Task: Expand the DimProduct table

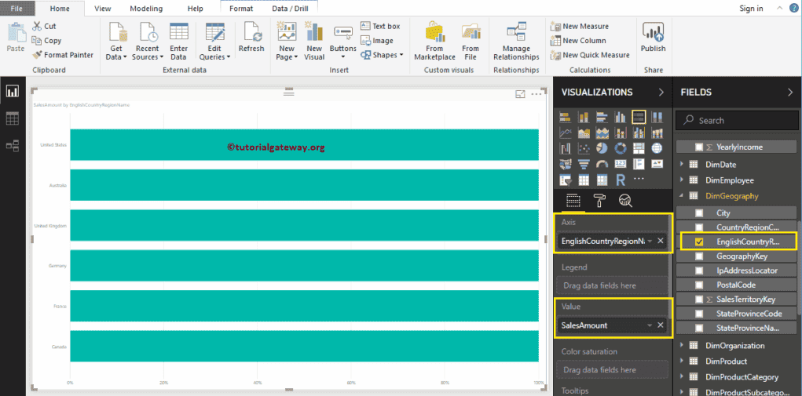Action: click(x=681, y=361)
